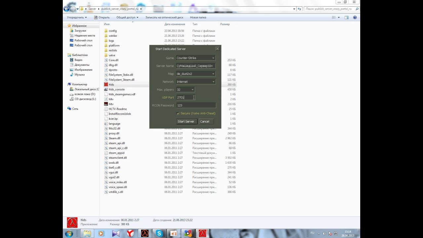Image resolution: width=423 pixels, height=238 pixels.
Task: Open the Общий доступ menu
Action: coord(127,17)
